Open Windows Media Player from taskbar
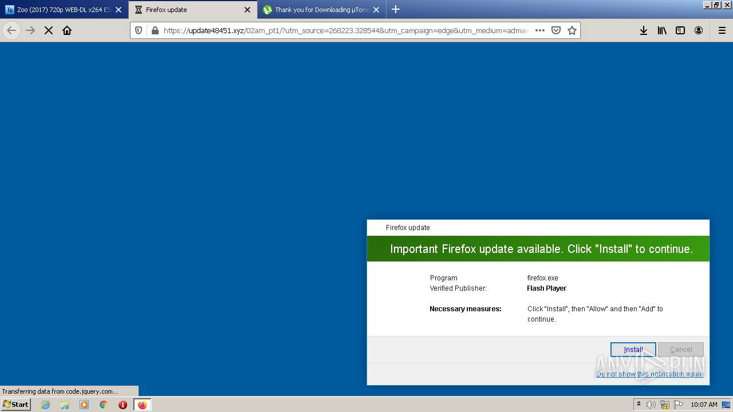Image resolution: width=733 pixels, height=412 pixels. 84,405
